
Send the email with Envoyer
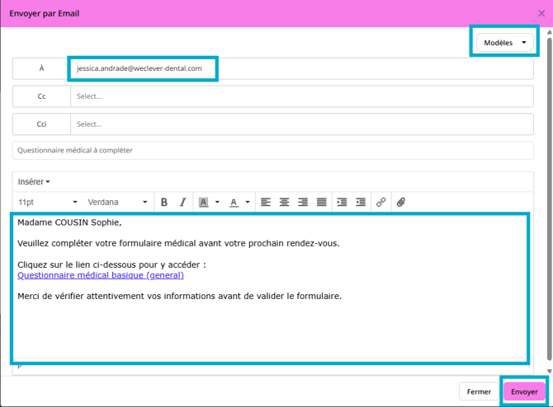[x=524, y=391]
